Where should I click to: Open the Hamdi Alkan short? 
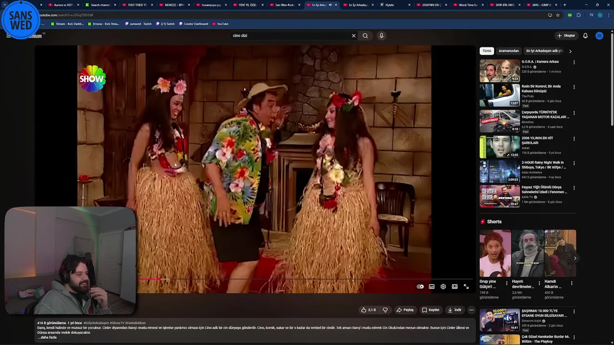560,253
